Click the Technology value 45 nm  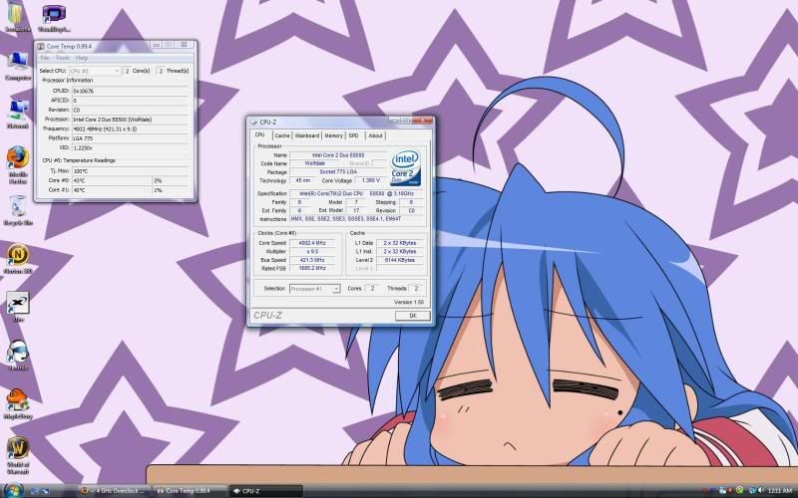[x=303, y=180]
